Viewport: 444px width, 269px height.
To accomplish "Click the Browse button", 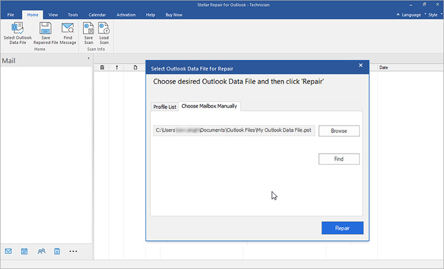I will pos(339,131).
